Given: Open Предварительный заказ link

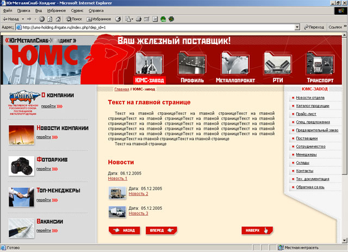Looking at the screenshot, I should [317, 130].
